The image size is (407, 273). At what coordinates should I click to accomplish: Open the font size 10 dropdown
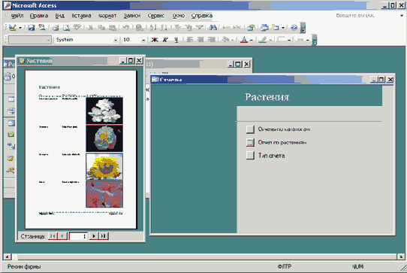(143, 40)
